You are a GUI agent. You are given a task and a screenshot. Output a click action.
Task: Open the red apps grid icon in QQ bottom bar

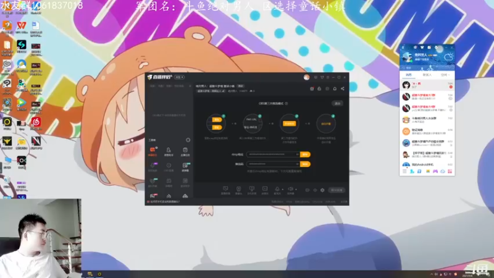pos(450,171)
